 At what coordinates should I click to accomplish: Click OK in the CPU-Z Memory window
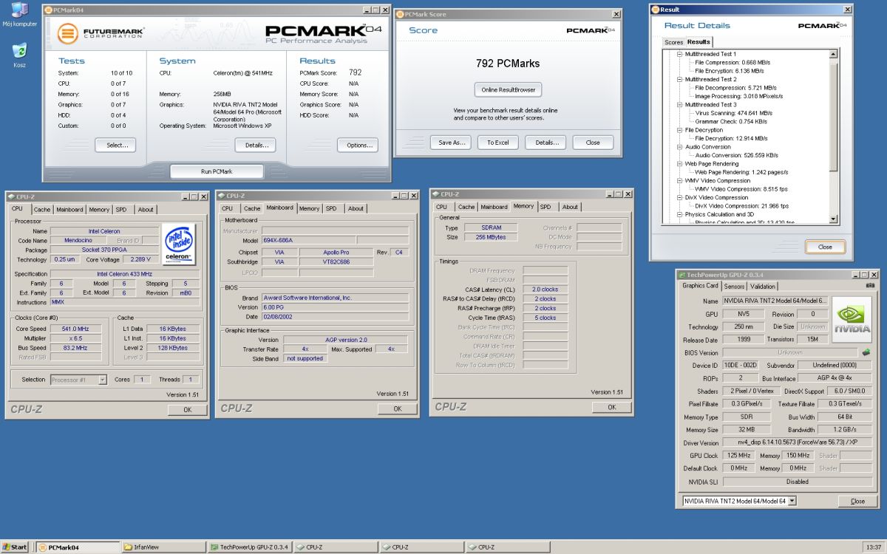[611, 407]
